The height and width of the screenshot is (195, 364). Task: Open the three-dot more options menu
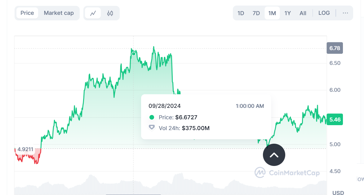tap(345, 13)
